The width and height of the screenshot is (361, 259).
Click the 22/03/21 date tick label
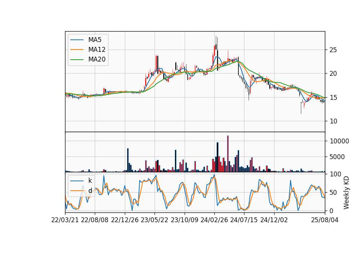[65, 220]
